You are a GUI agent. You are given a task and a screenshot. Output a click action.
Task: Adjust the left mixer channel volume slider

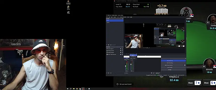(x=125, y=66)
